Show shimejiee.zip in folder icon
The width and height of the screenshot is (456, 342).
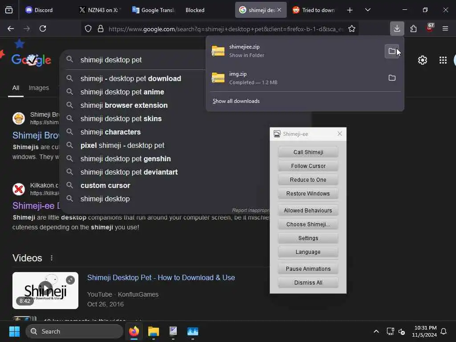coord(392,51)
